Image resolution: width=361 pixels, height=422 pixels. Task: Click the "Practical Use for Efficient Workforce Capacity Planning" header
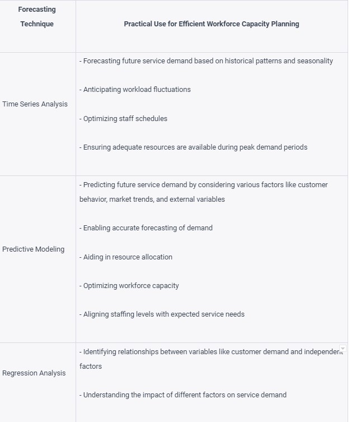tap(212, 24)
